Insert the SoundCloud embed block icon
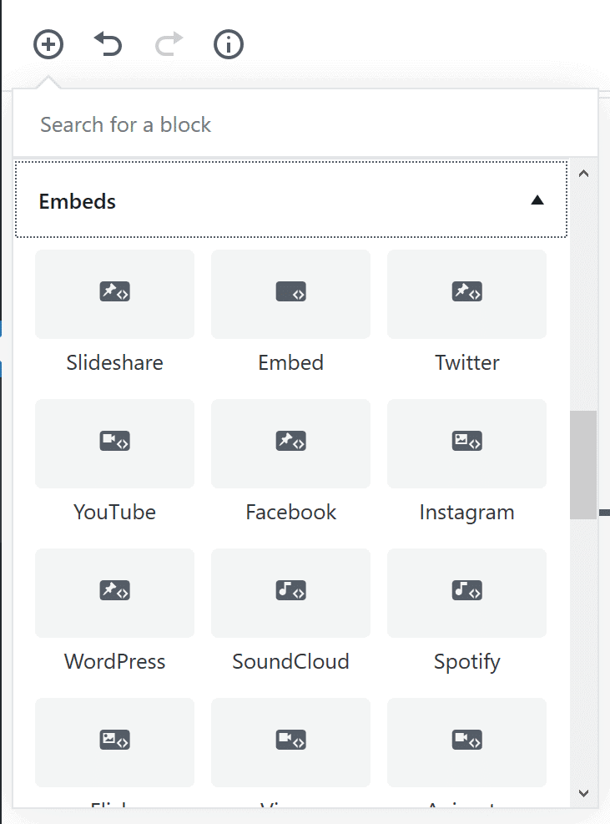The height and width of the screenshot is (824, 610). (x=290, y=590)
